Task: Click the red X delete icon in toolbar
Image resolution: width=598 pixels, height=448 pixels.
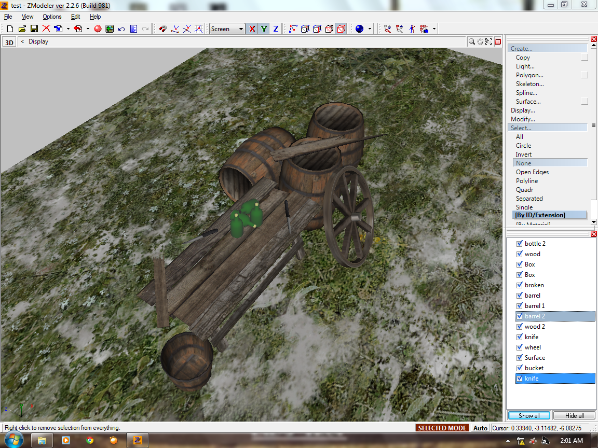Action: 46,29
